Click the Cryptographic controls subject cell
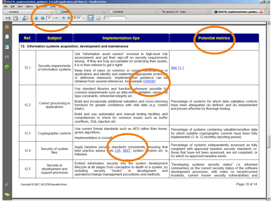 coord(54,133)
